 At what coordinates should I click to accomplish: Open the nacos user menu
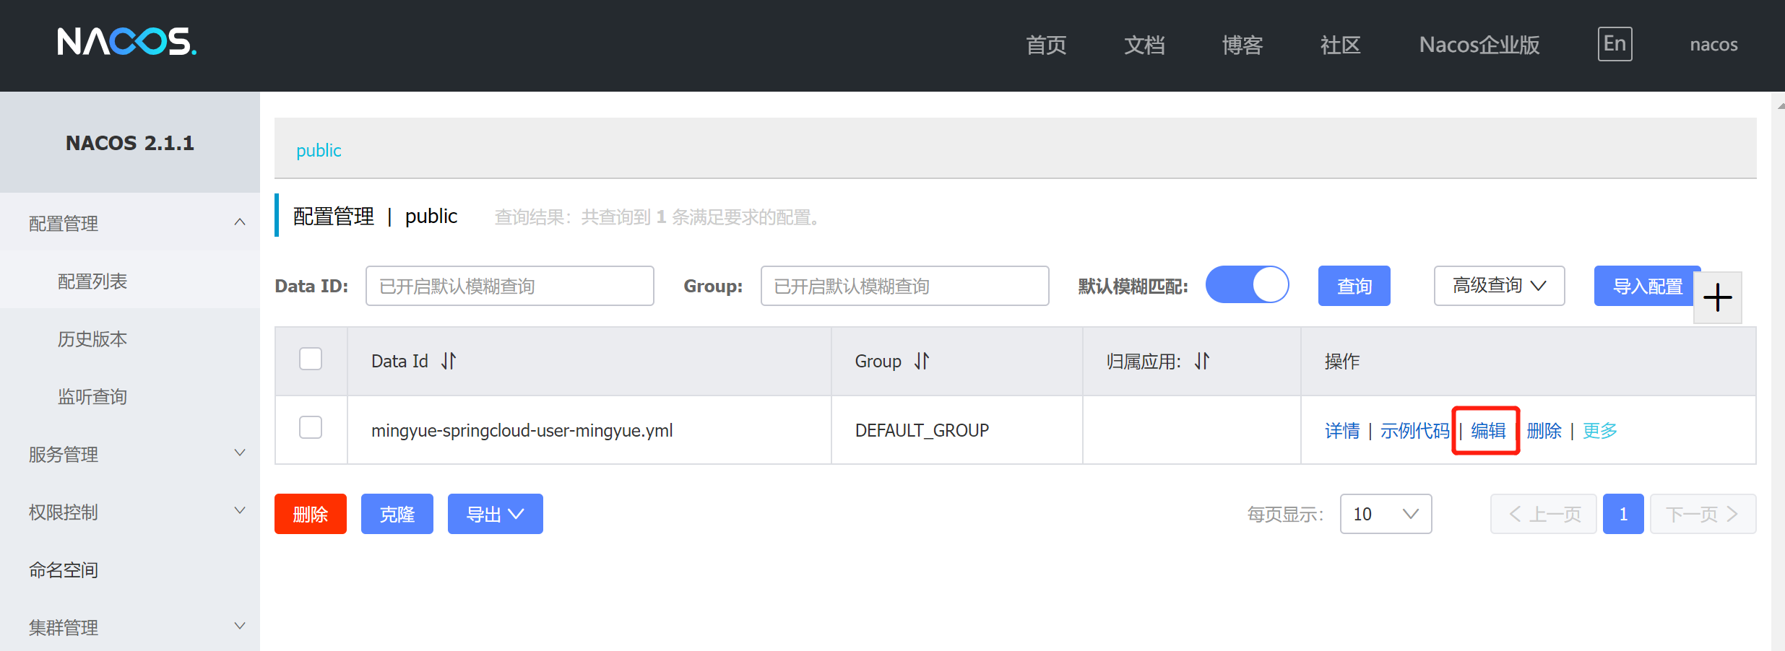pyautogui.click(x=1713, y=45)
